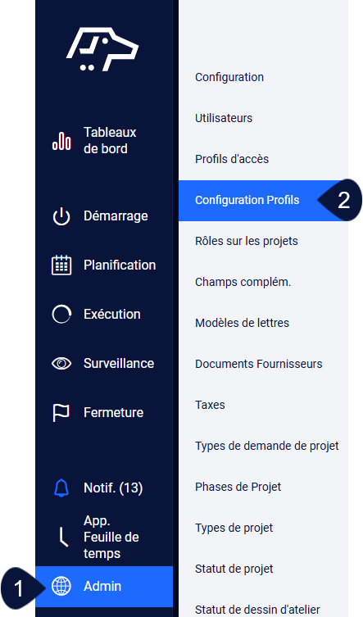Open the Planification calendar icon
Image resolution: width=363 pixels, height=617 pixels.
tap(61, 265)
